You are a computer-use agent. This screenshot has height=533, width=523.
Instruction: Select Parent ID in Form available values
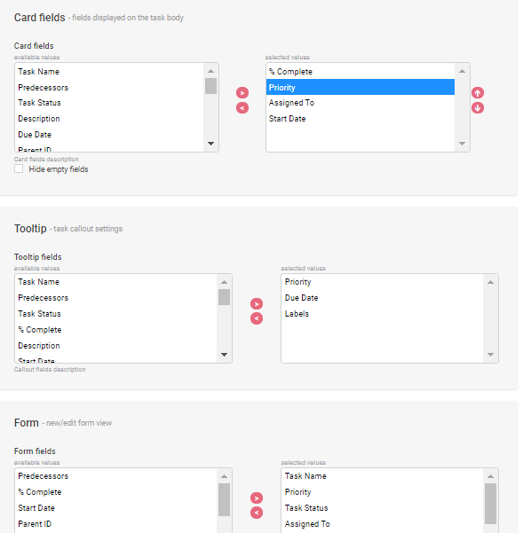point(115,524)
